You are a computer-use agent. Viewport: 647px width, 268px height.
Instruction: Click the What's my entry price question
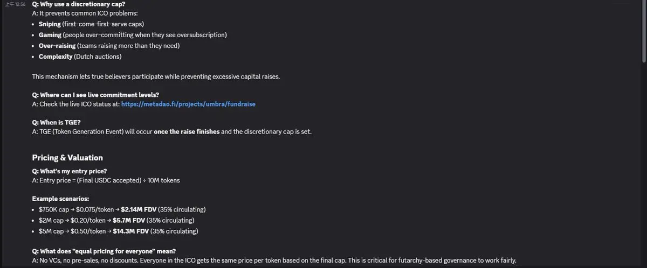point(69,171)
